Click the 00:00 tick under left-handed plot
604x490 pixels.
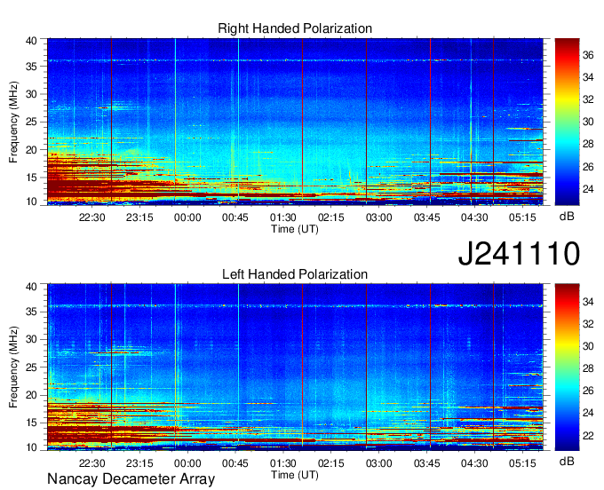187,463
